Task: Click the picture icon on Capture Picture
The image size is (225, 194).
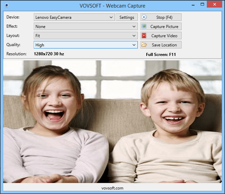Action: coord(144,26)
